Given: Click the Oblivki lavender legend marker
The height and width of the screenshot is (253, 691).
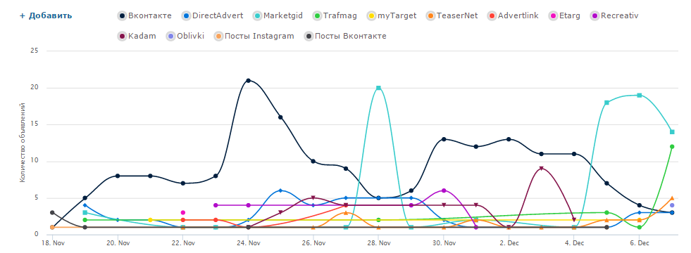Looking at the screenshot, I should click(x=170, y=36).
